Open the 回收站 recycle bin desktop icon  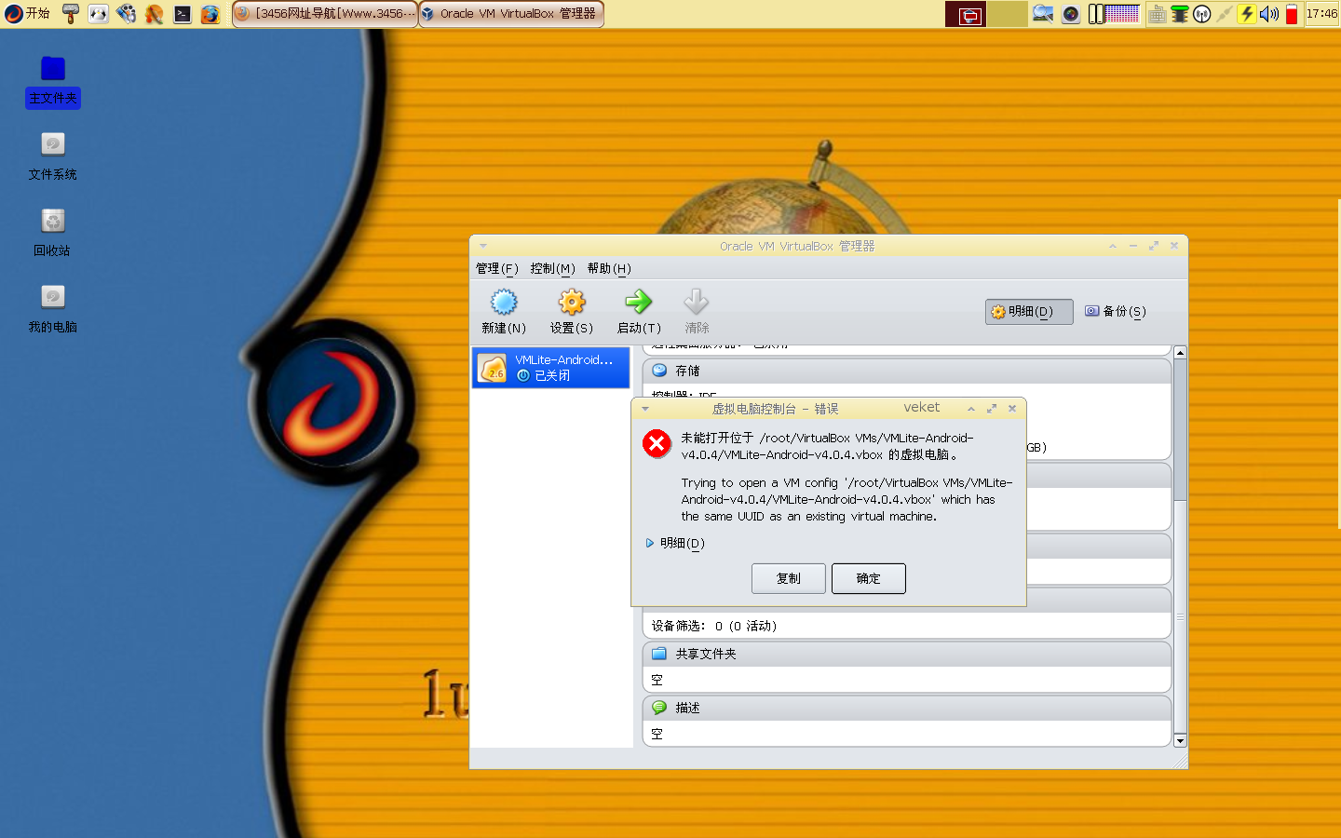tap(53, 233)
